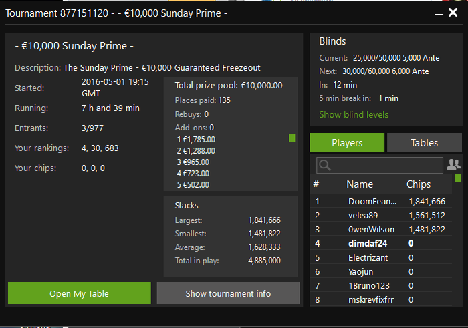Open My Table
This screenshot has height=328, width=468.
point(79,293)
